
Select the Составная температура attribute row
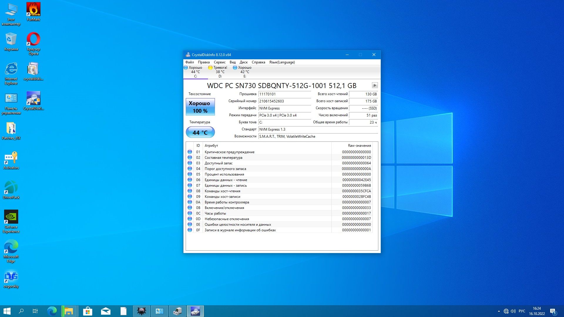pyautogui.click(x=279, y=158)
